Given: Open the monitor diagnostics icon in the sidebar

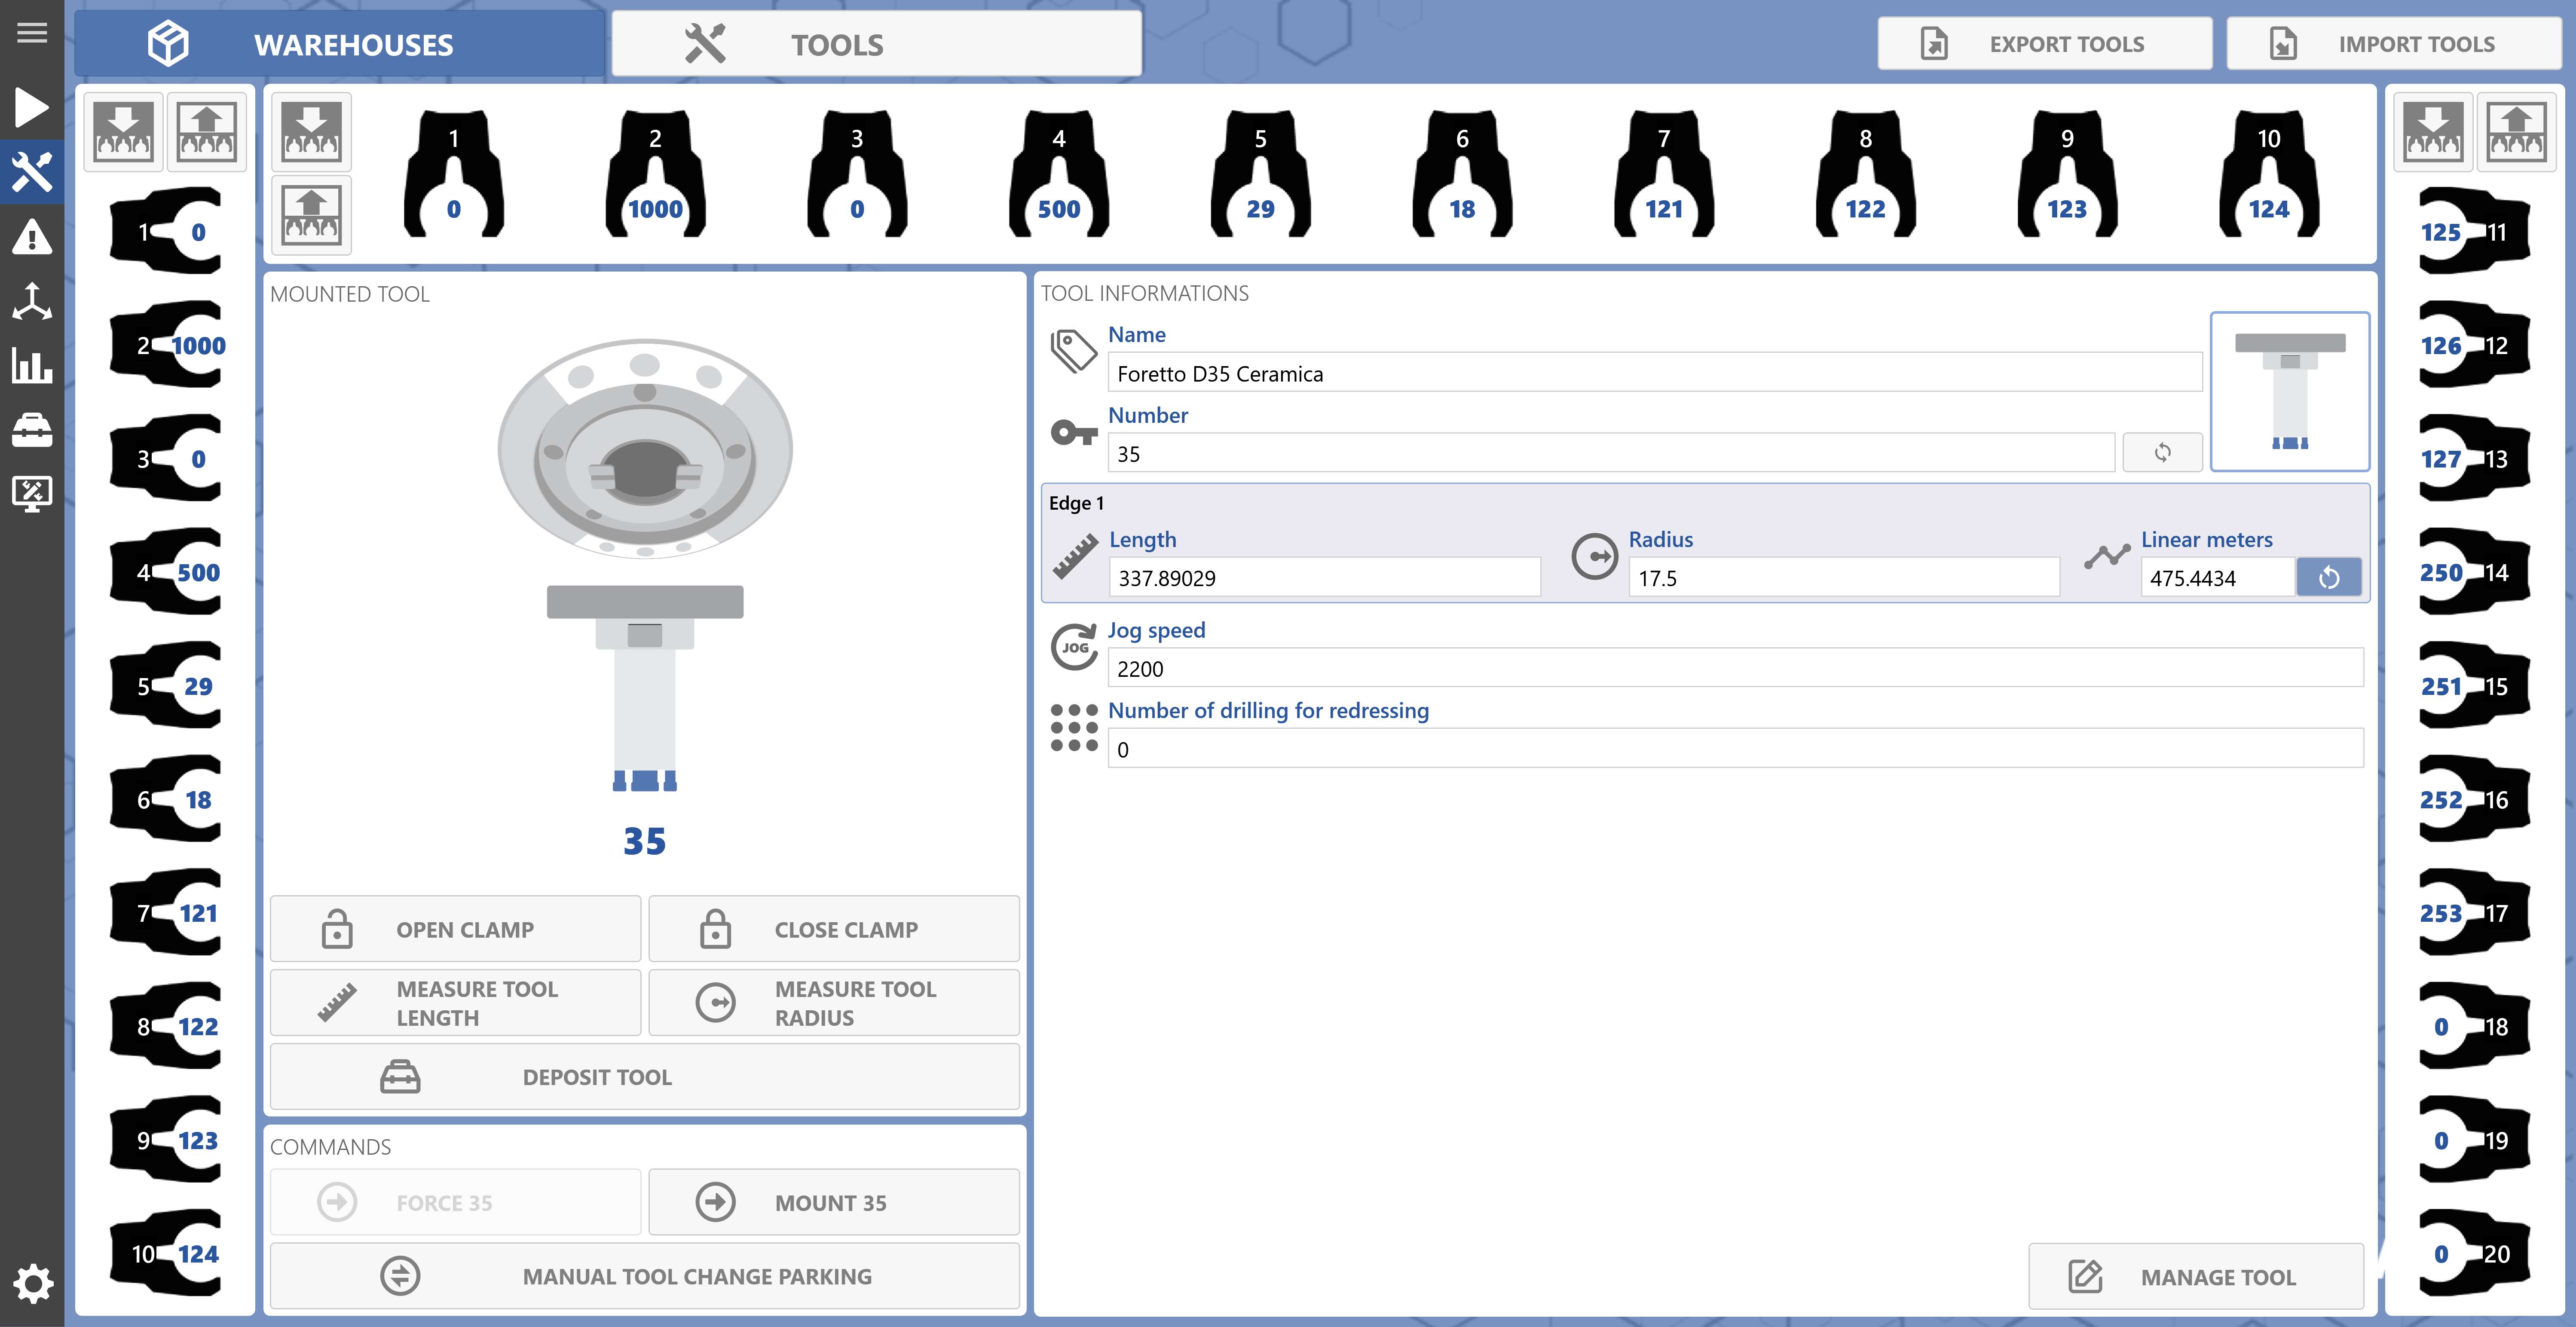Looking at the screenshot, I should (32, 494).
